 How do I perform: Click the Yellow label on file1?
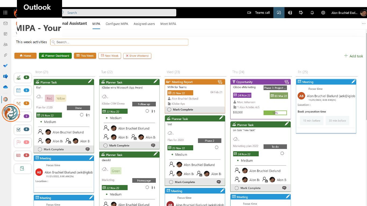point(61,98)
